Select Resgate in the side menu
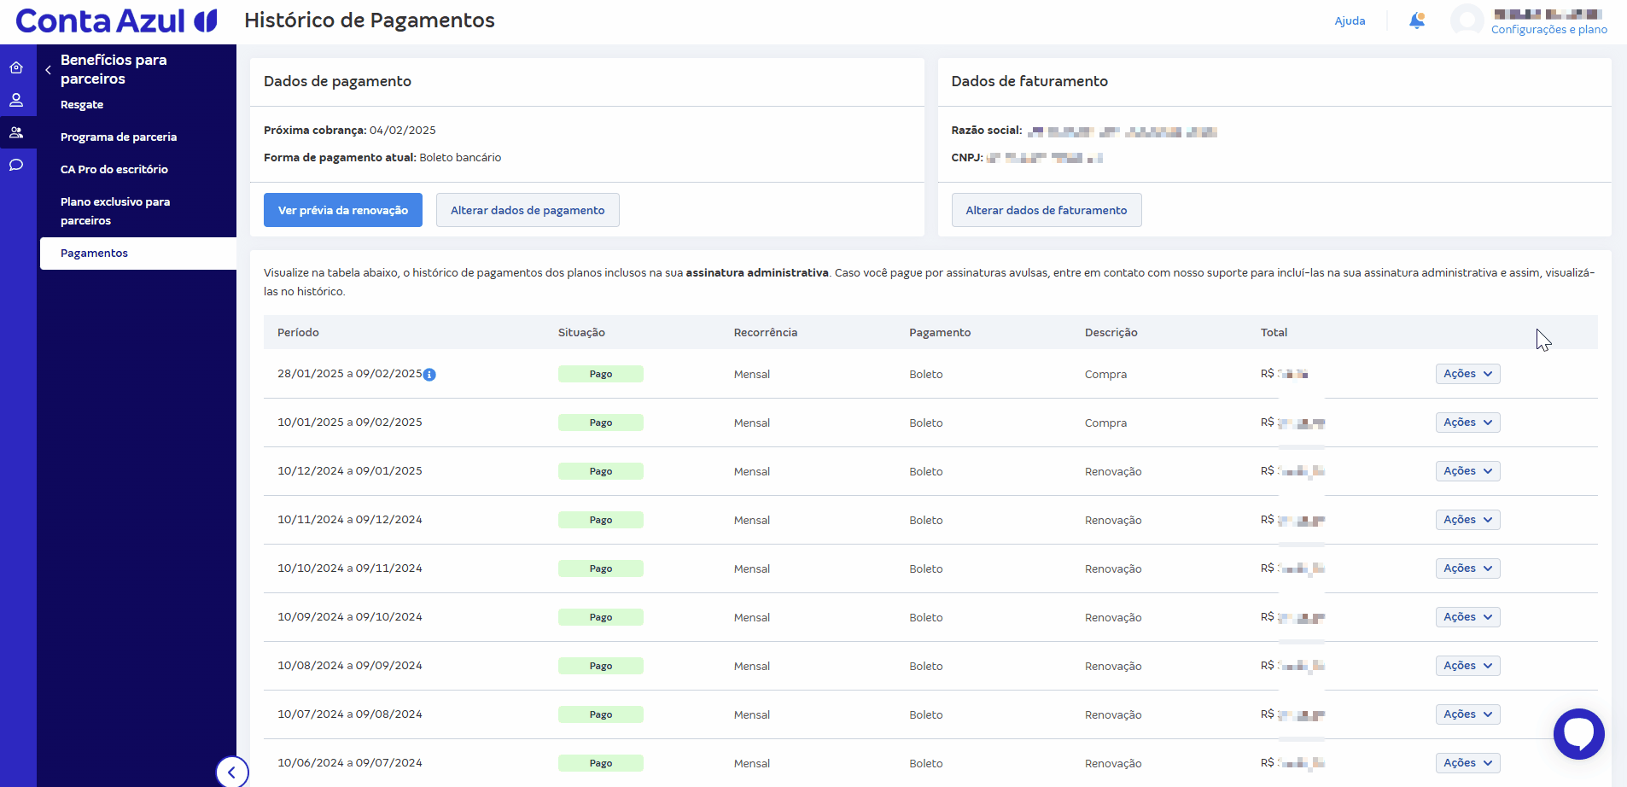This screenshot has height=787, width=1627. pos(82,104)
